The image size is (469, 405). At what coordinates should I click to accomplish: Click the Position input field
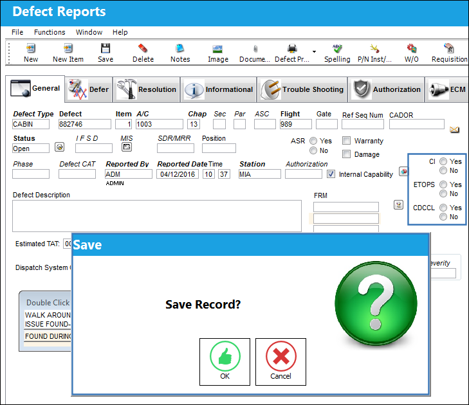tap(219, 148)
